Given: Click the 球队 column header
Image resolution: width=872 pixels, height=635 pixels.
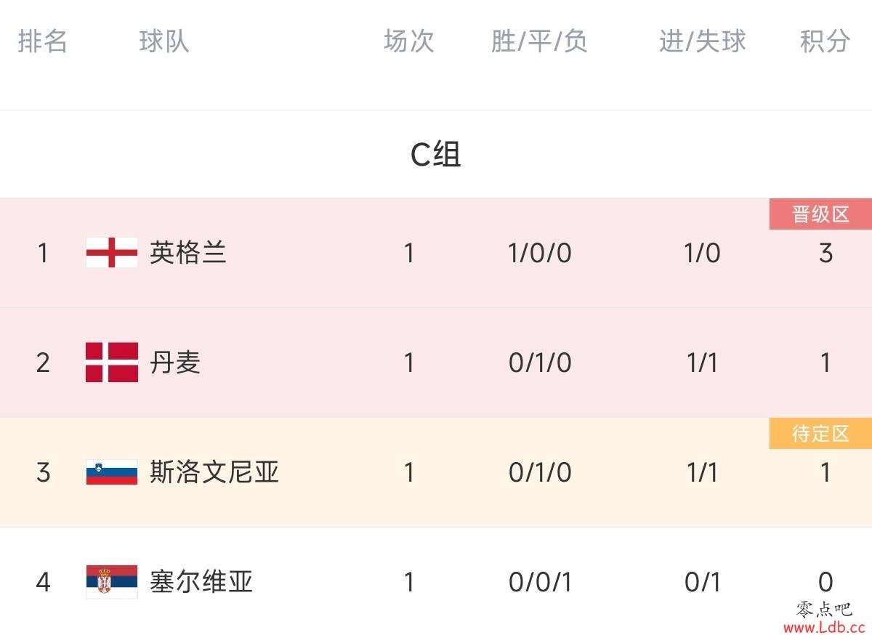Looking at the screenshot, I should pos(164,41).
